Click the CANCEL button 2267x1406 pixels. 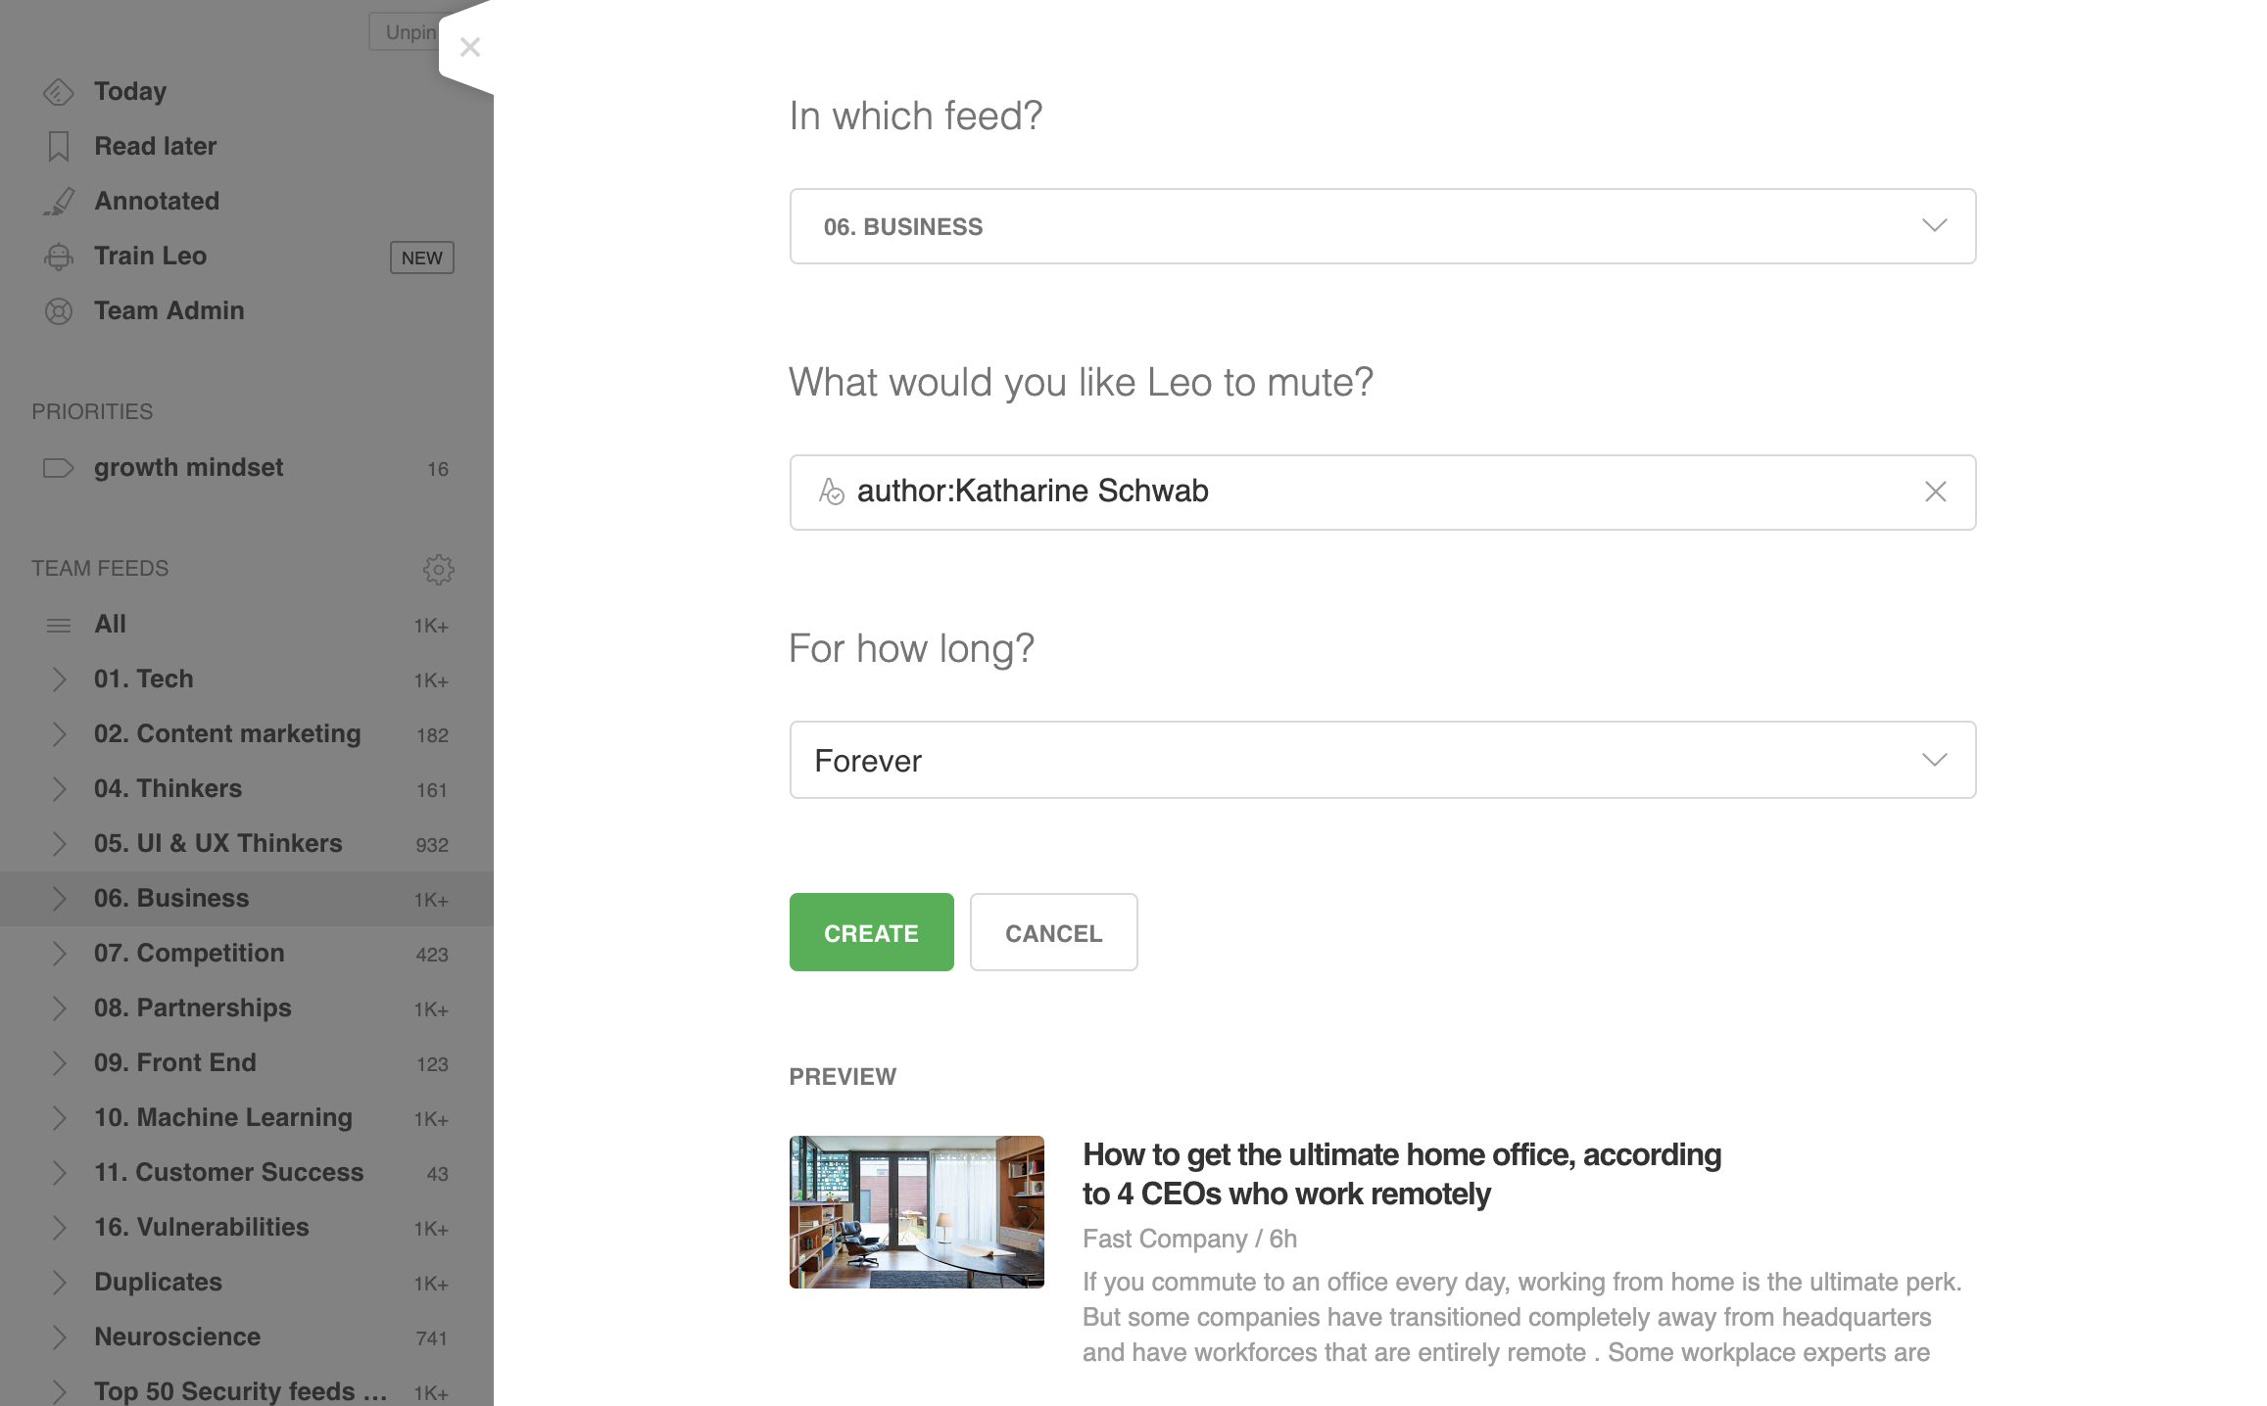click(x=1053, y=932)
